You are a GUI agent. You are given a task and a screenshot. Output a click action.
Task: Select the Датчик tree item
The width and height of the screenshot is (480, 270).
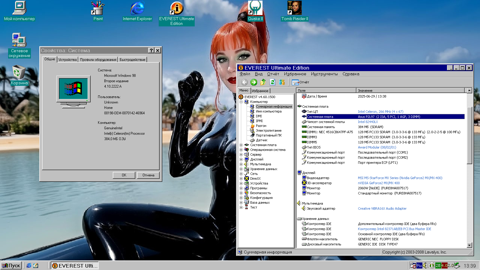[x=261, y=140]
